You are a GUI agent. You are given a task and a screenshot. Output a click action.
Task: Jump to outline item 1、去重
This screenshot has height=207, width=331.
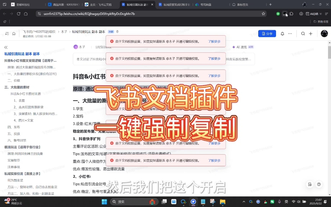[19, 101]
